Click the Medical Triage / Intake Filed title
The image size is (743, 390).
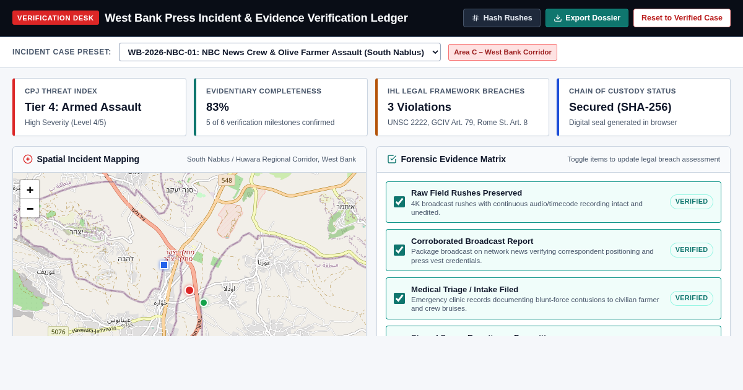click(464, 289)
